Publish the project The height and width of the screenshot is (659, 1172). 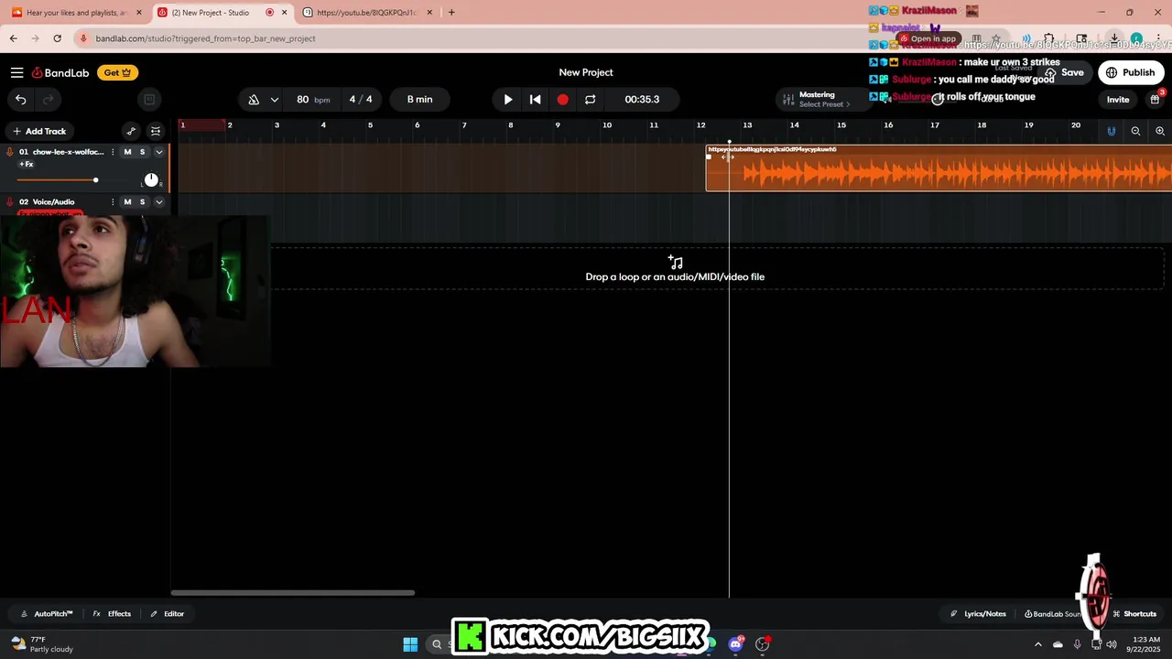1131,72
